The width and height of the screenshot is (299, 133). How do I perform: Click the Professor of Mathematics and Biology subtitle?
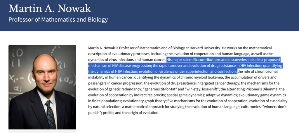[x=58, y=20]
